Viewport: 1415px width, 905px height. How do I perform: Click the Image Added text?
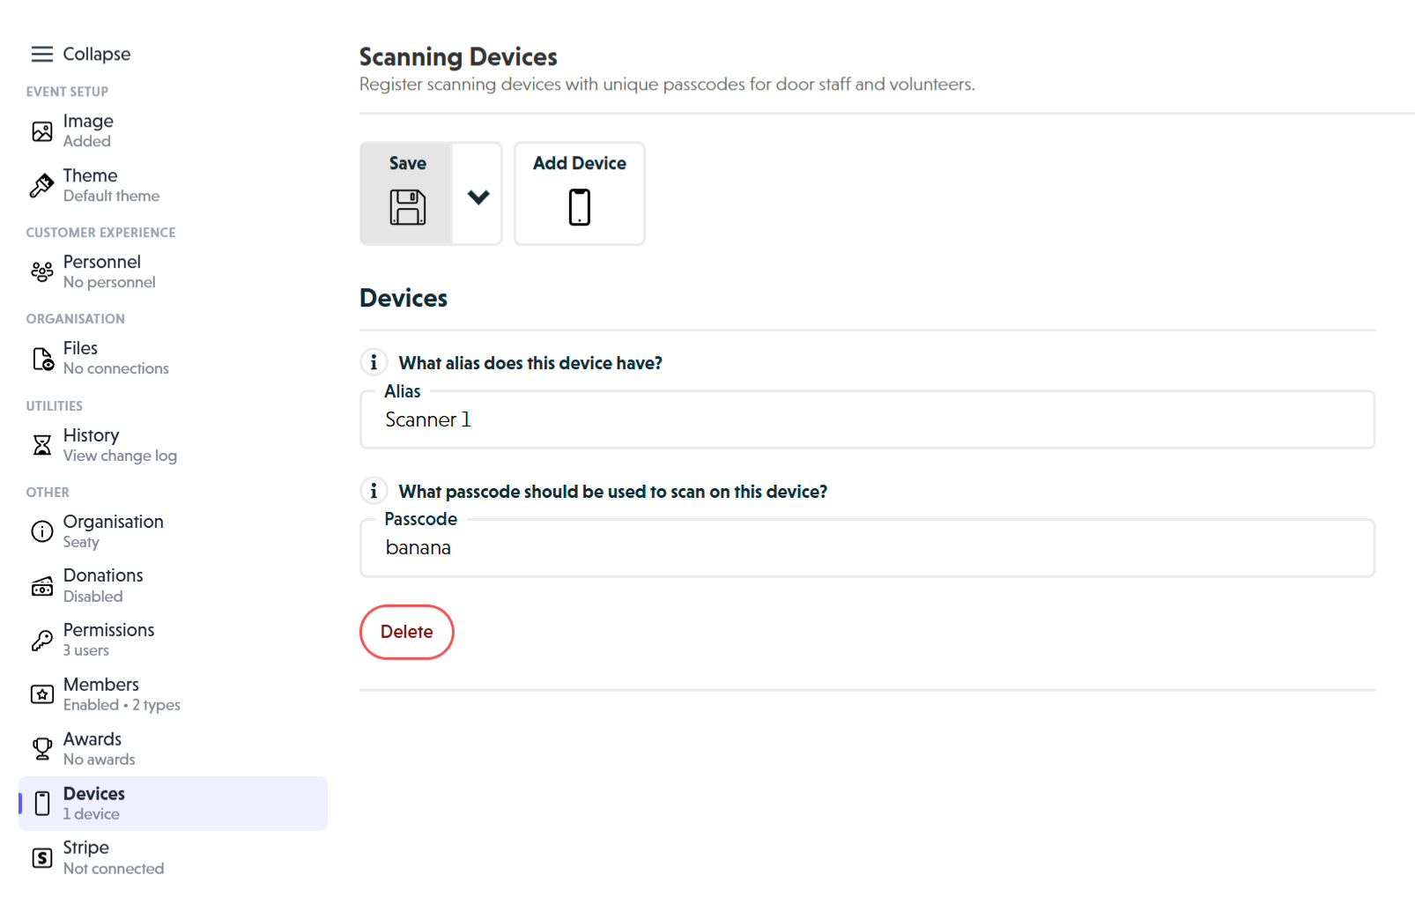tap(88, 130)
